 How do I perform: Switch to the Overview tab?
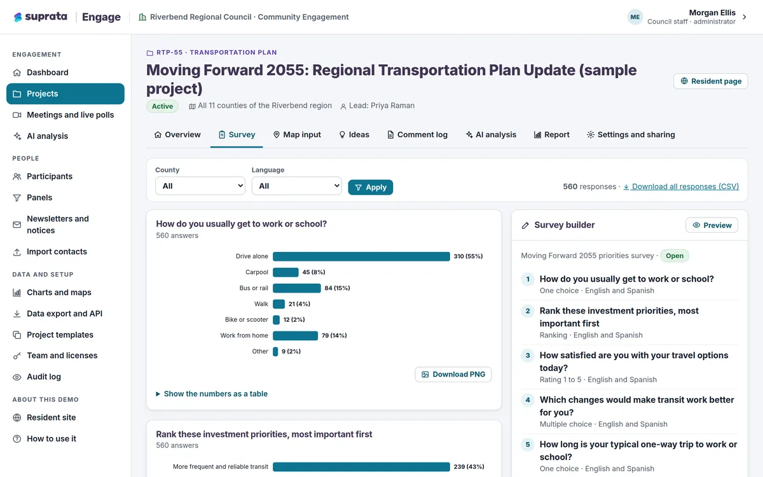tap(177, 135)
